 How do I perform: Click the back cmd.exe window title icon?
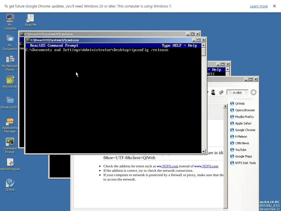[x=22, y=34]
